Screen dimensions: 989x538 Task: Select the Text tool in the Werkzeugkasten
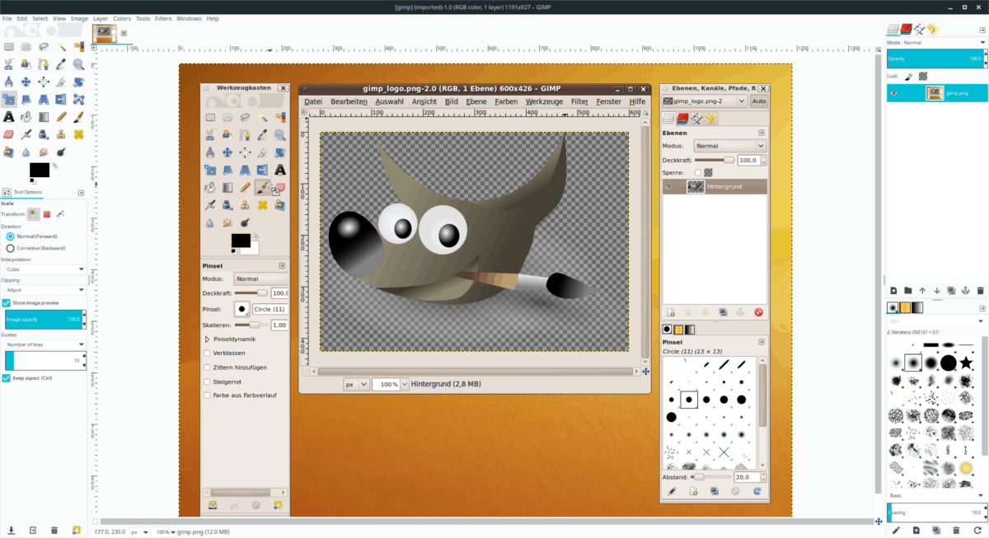pyautogui.click(x=279, y=169)
